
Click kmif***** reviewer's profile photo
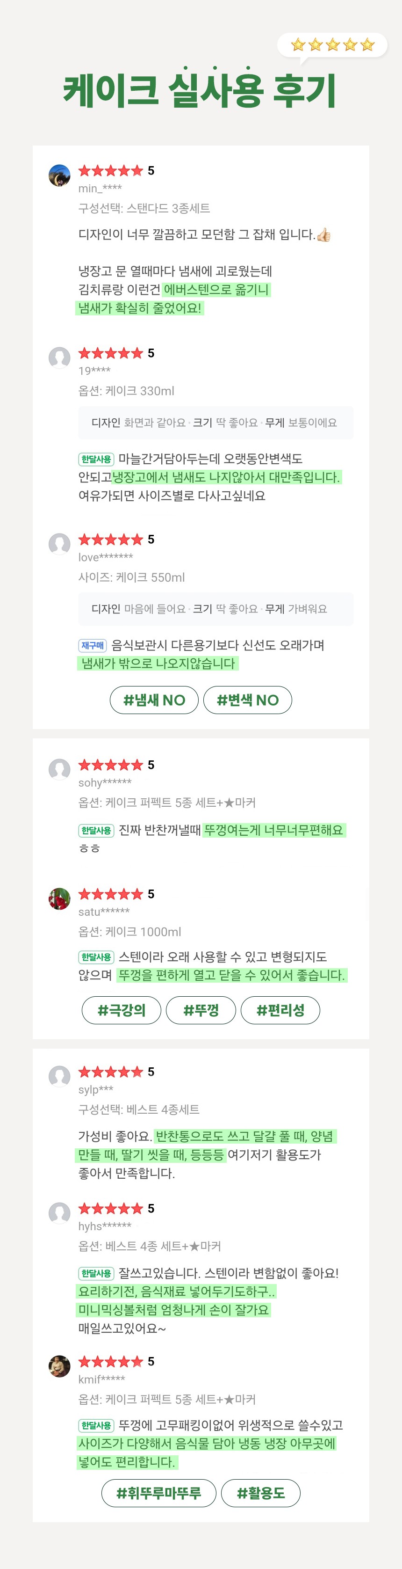click(x=59, y=1366)
